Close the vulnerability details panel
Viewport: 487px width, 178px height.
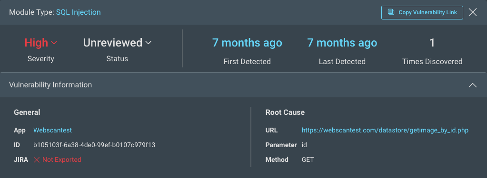coord(472,12)
